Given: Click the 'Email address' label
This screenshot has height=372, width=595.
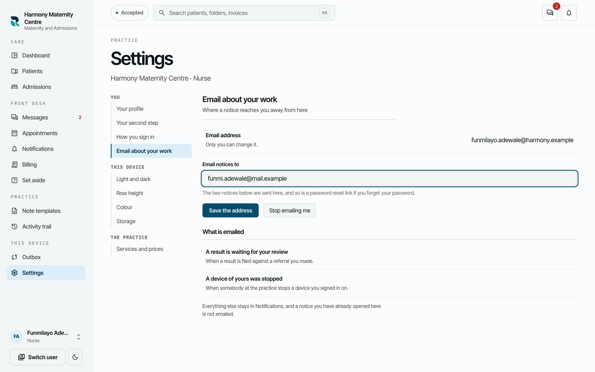Looking at the screenshot, I should click(223, 135).
